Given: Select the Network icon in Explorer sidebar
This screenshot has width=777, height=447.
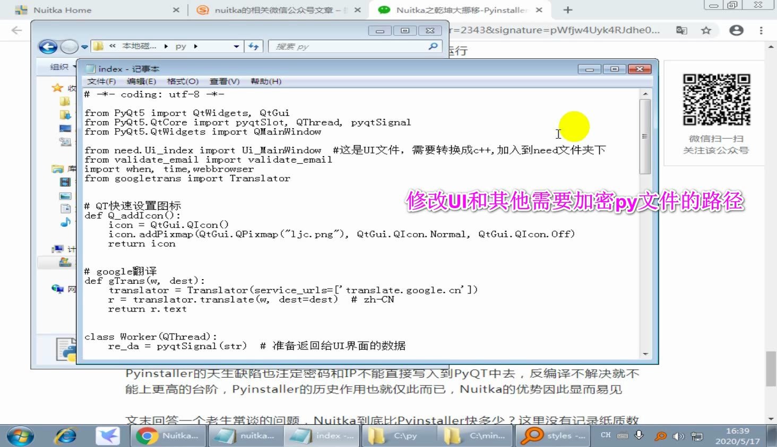Looking at the screenshot, I should (x=57, y=289).
